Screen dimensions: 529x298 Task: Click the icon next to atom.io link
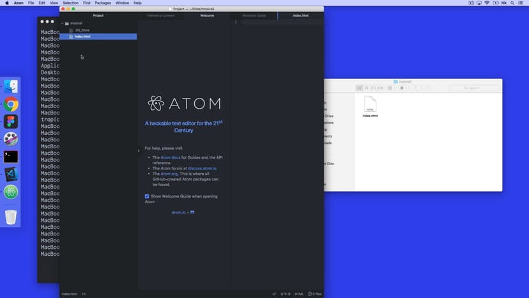(192, 212)
